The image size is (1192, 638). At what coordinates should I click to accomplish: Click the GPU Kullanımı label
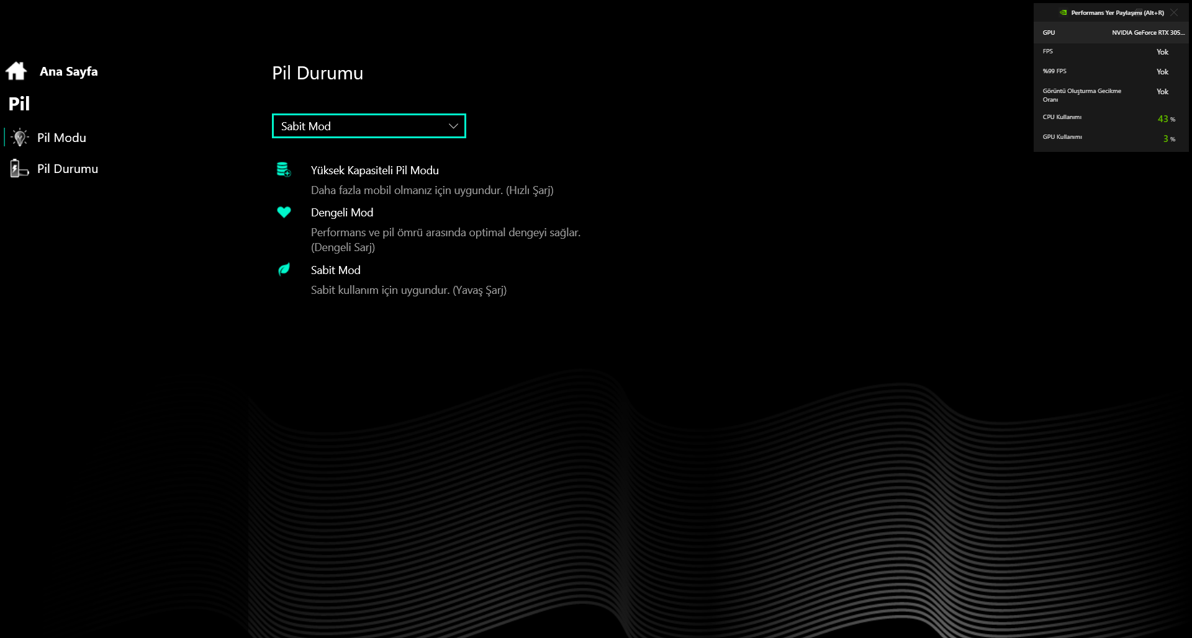click(1062, 137)
